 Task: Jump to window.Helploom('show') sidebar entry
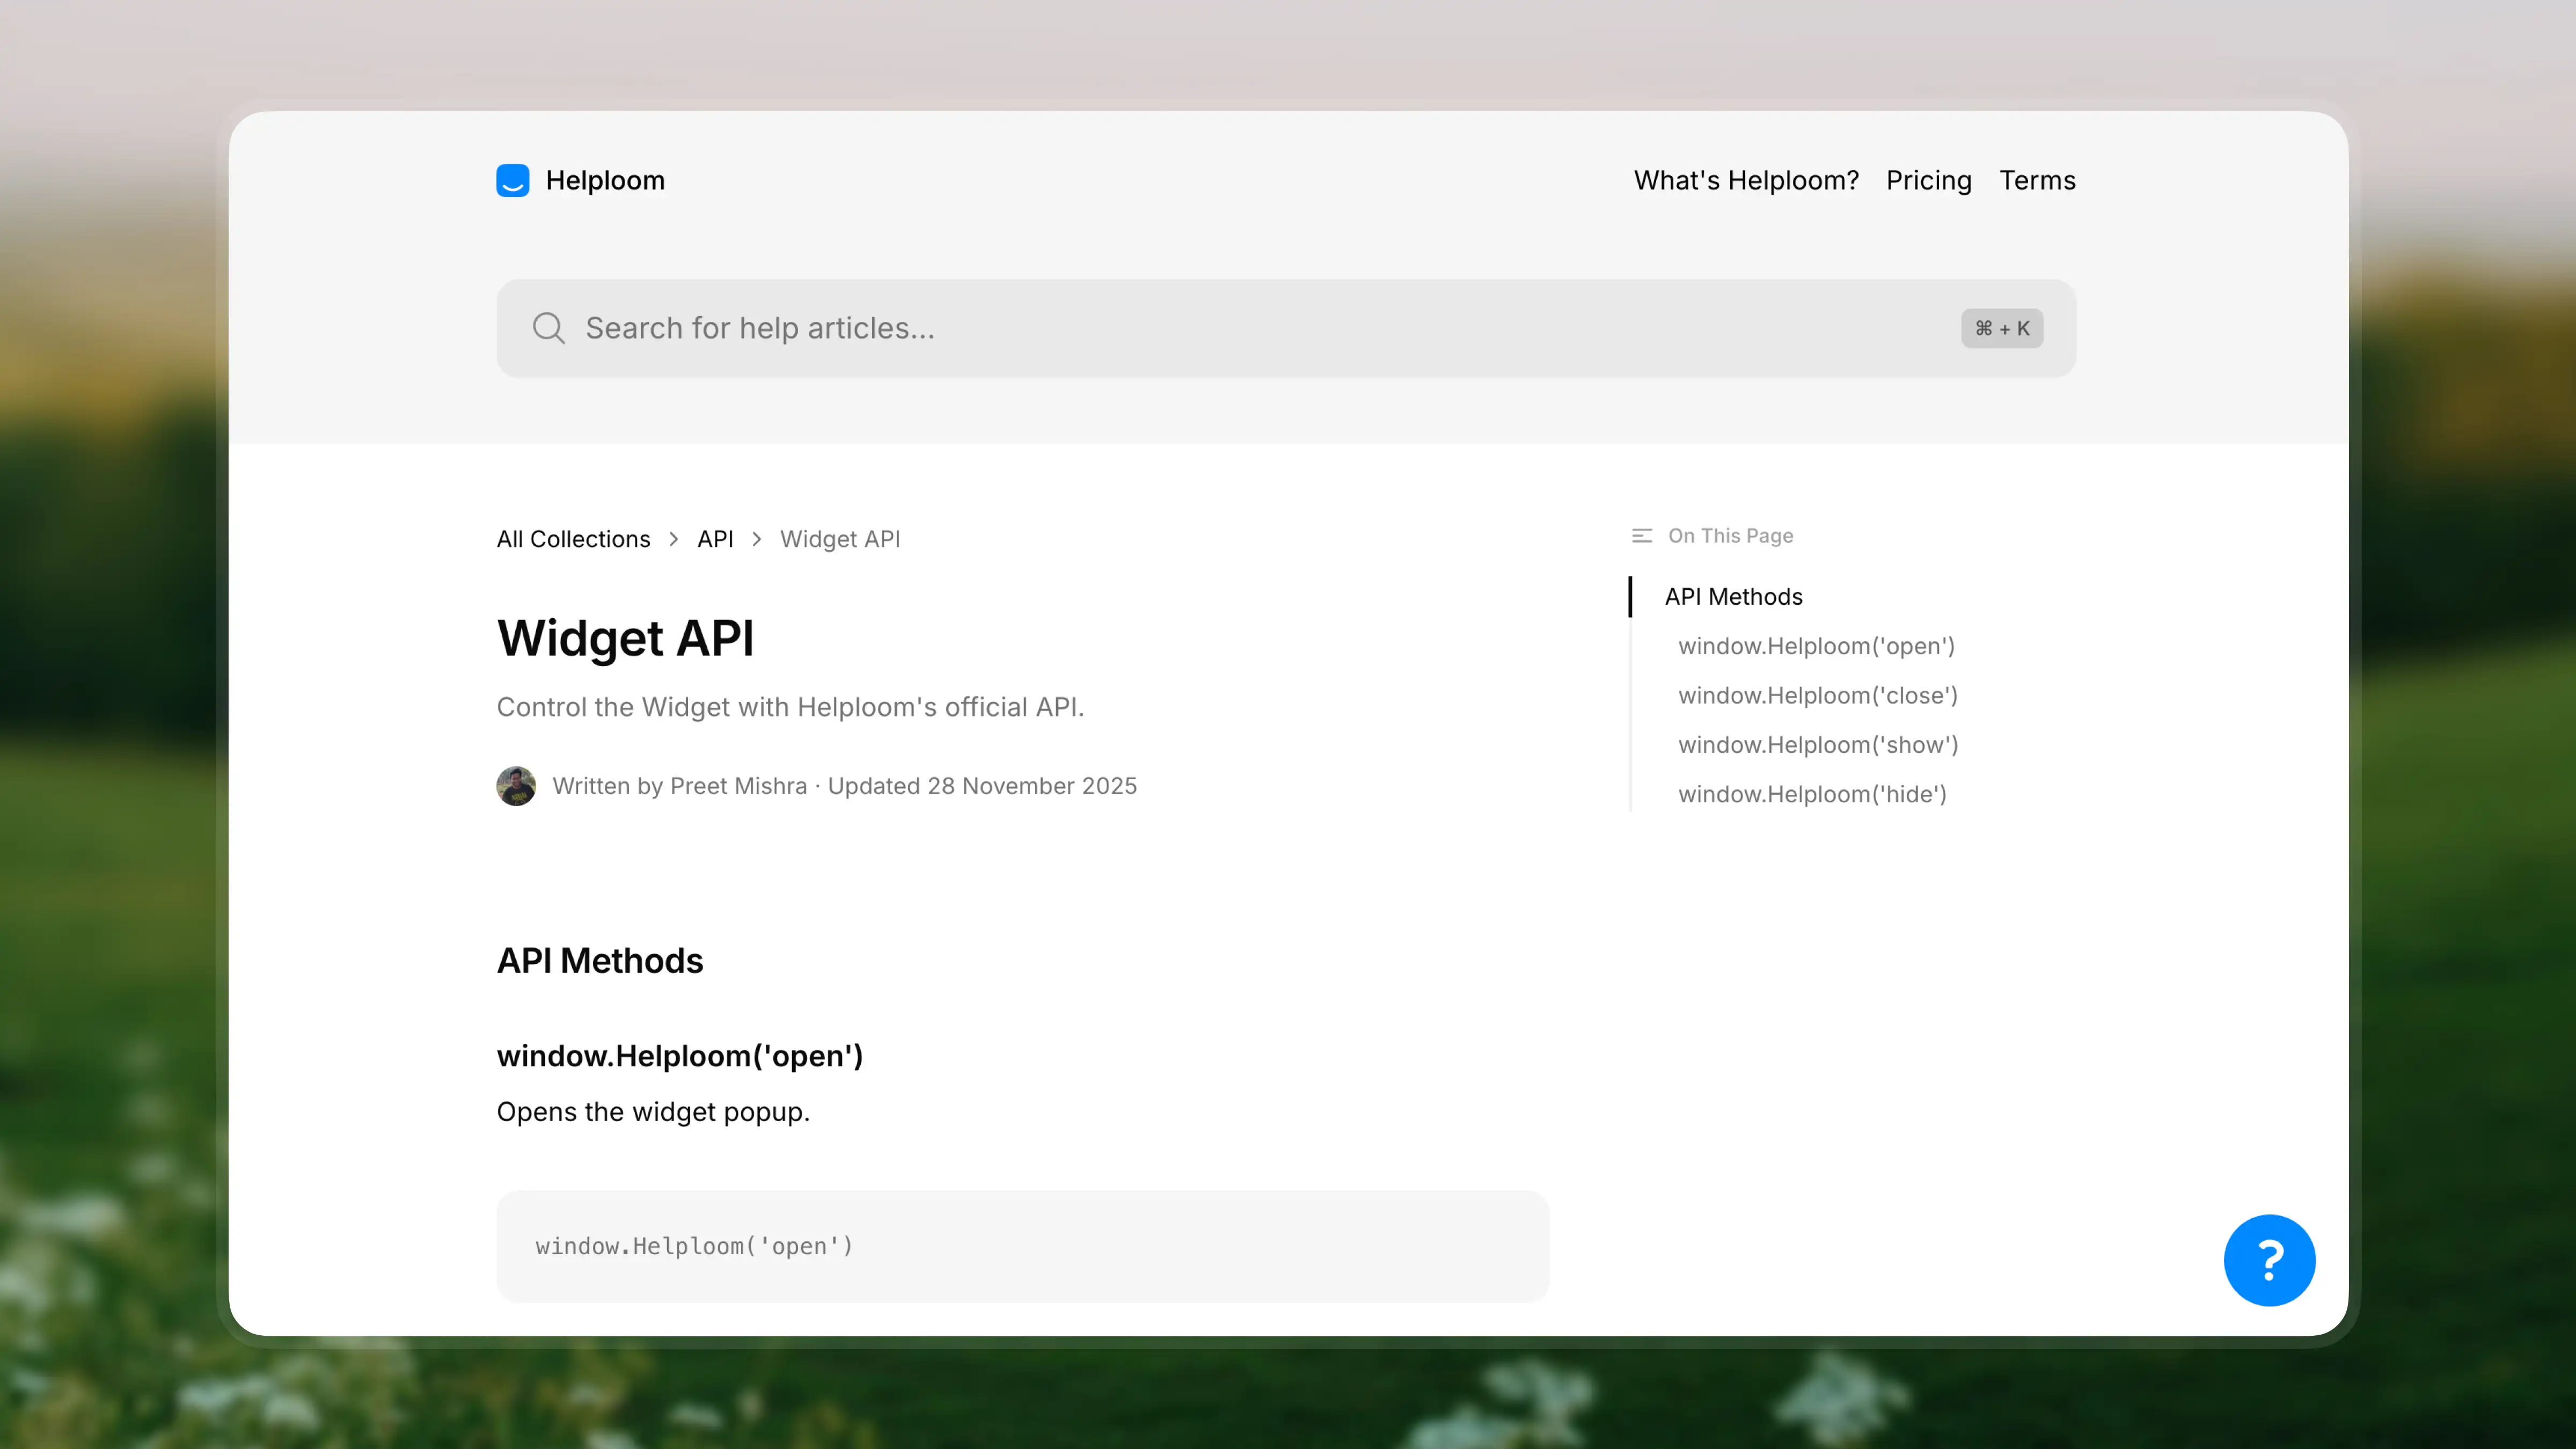(x=1817, y=745)
